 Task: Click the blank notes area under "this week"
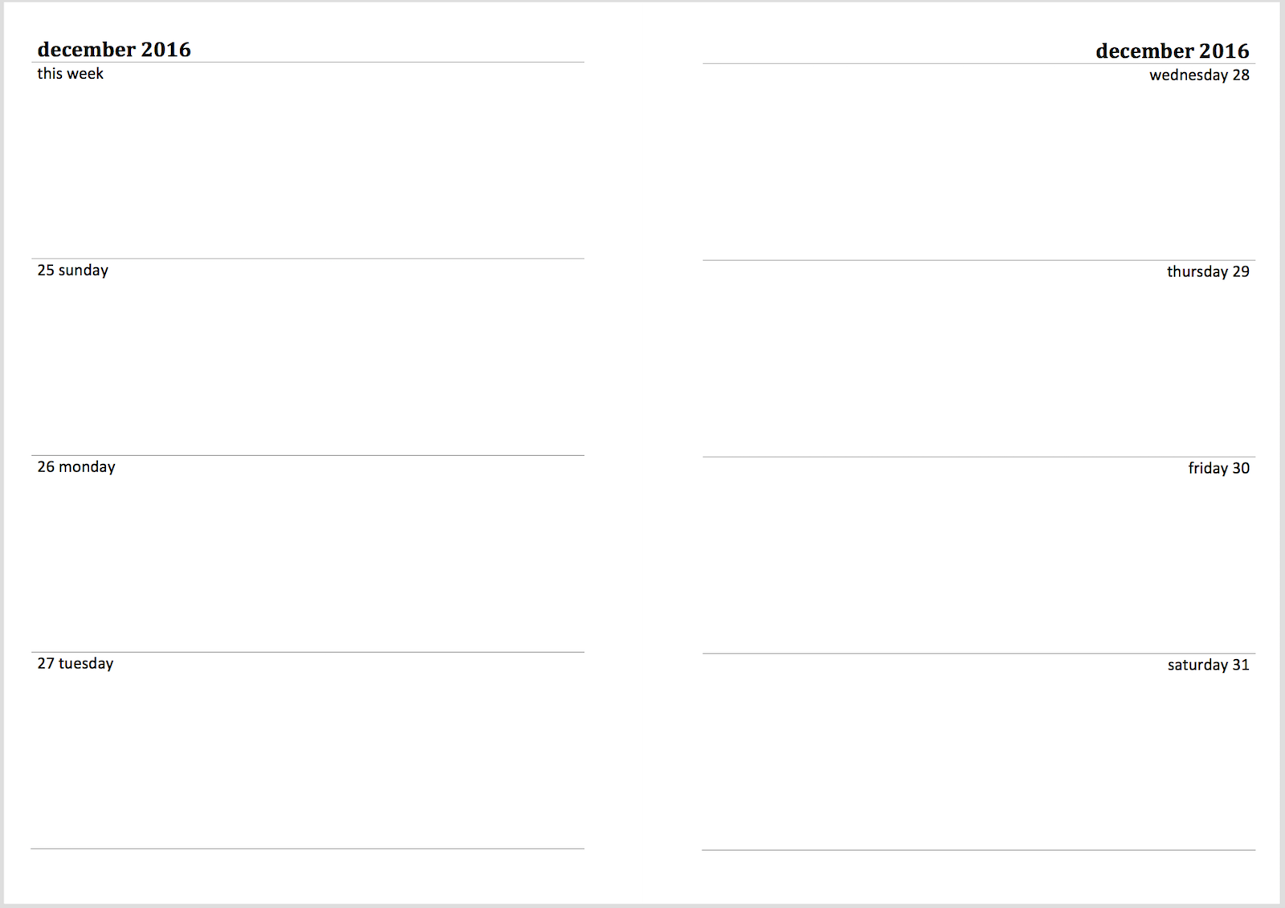(308, 170)
